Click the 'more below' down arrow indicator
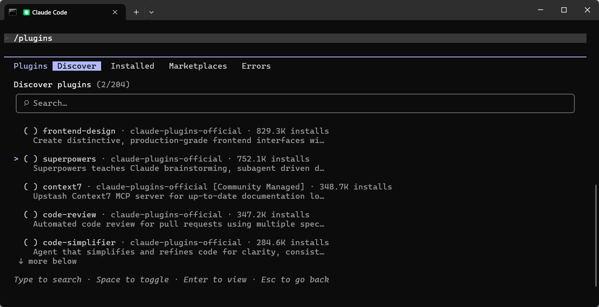This screenshot has height=307, width=599. coord(48,261)
